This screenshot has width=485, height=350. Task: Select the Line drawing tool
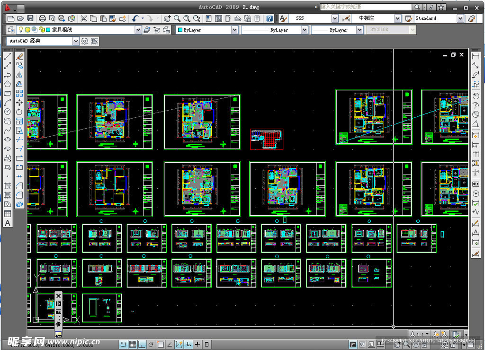point(8,56)
